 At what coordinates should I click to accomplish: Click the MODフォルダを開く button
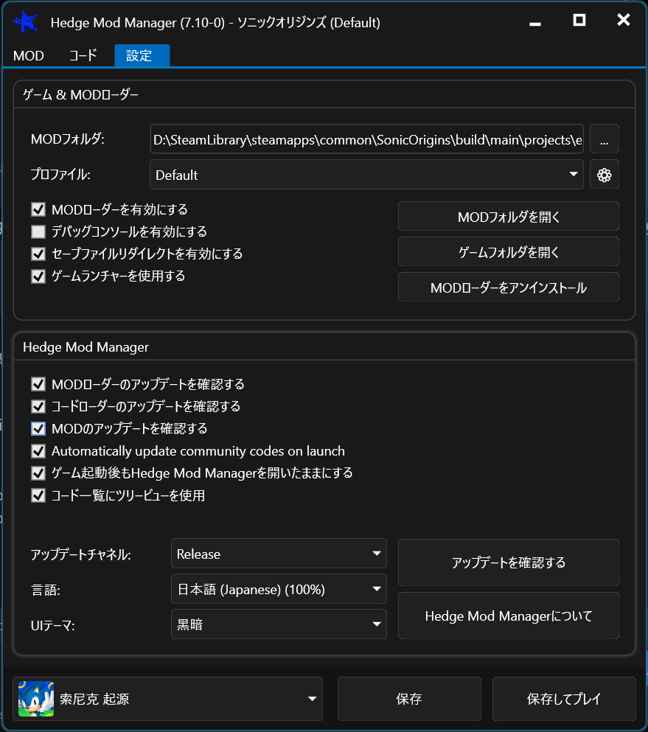click(508, 216)
